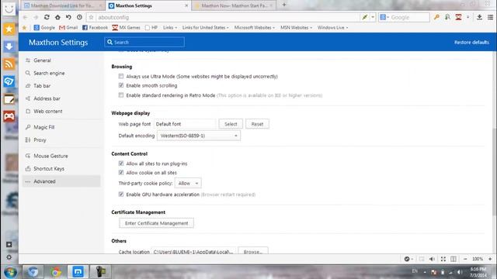The height and width of the screenshot is (279, 497).
Task: Click the undo closed tab icon
Action: tap(68, 17)
